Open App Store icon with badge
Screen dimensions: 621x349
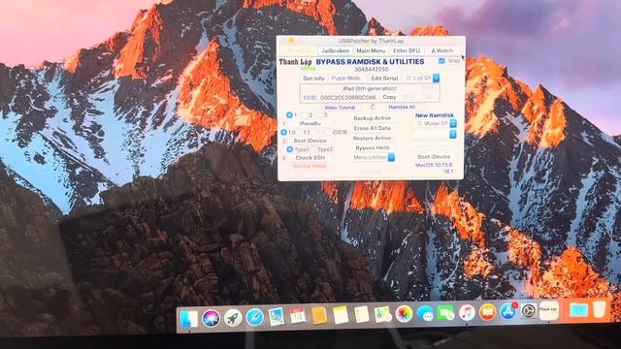tap(508, 311)
